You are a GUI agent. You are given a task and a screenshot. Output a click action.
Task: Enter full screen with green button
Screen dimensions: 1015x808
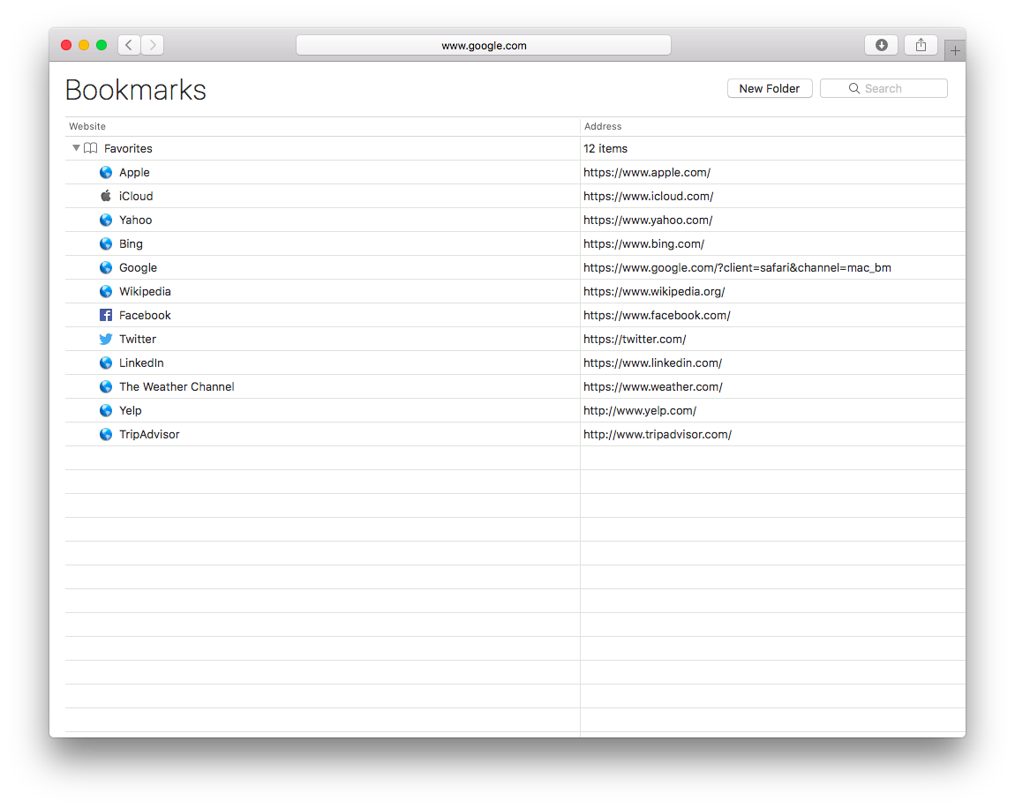pyautogui.click(x=101, y=45)
